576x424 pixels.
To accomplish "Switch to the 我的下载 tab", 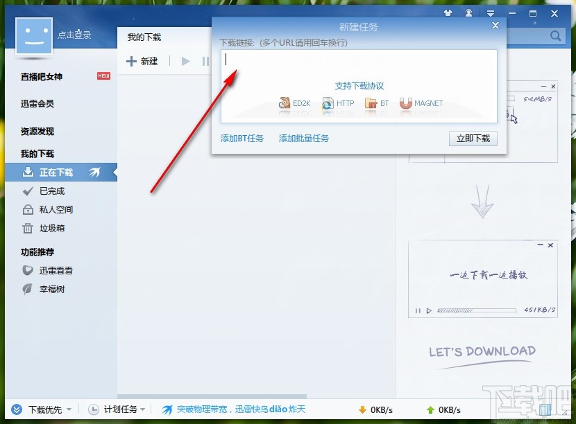I will coord(144,37).
